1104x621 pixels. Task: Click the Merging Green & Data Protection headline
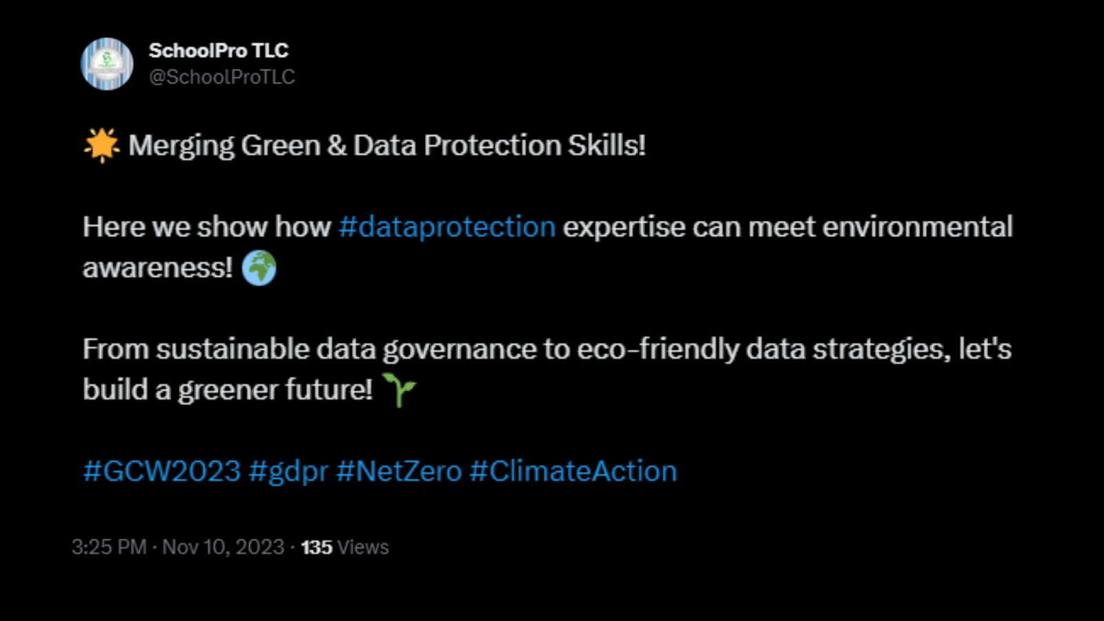[x=386, y=146]
